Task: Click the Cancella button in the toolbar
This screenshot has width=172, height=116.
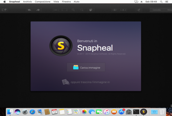Action: click(x=157, y=10)
